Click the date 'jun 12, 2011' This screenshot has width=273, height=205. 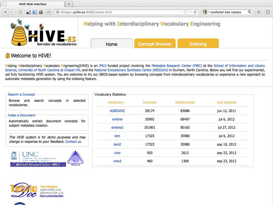pos(227,111)
